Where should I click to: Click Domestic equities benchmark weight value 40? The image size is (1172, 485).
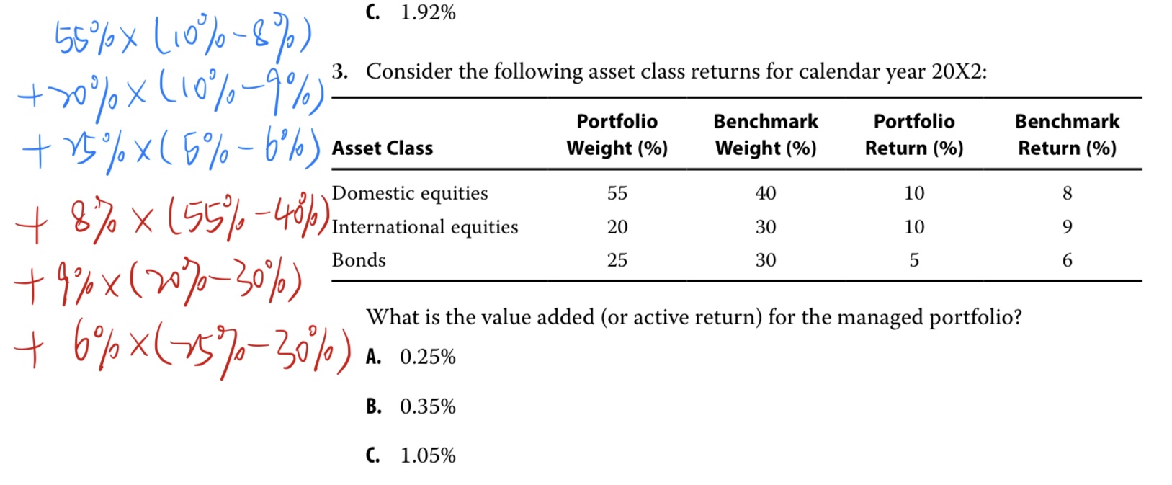pos(765,193)
